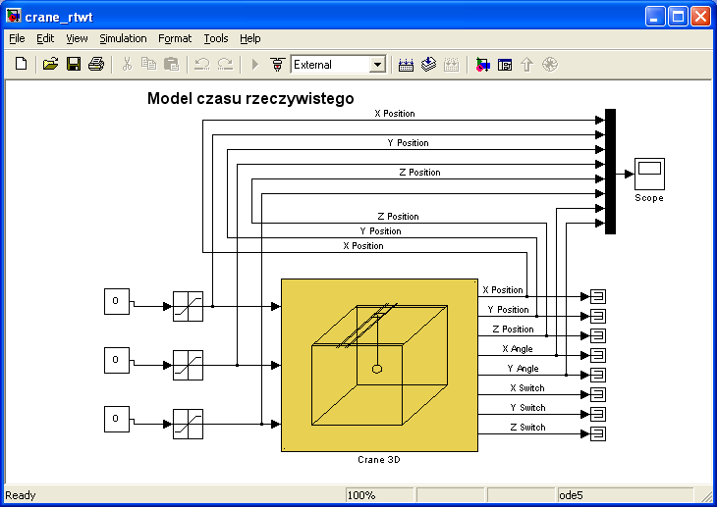The image size is (717, 507).
Task: Click the Refresh Model blocks icon
Action: [x=428, y=65]
